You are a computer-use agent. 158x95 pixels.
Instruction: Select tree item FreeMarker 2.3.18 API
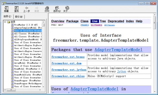(x=26, y=25)
